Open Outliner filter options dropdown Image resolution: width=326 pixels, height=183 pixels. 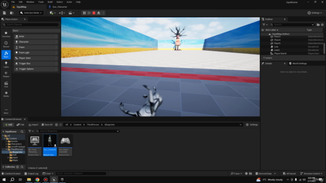[x=265, y=25]
